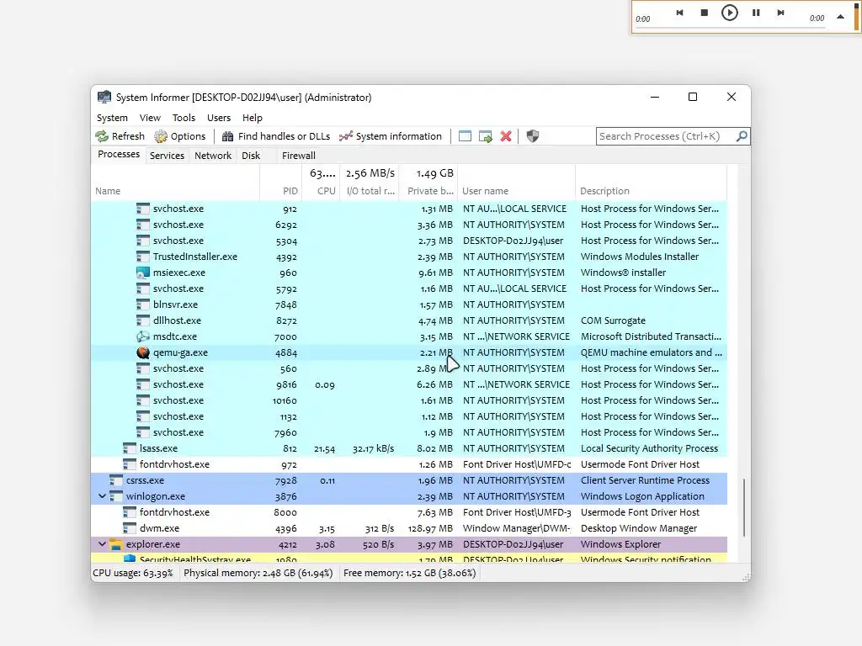
Task: Open the Users menu
Action: [x=219, y=118]
